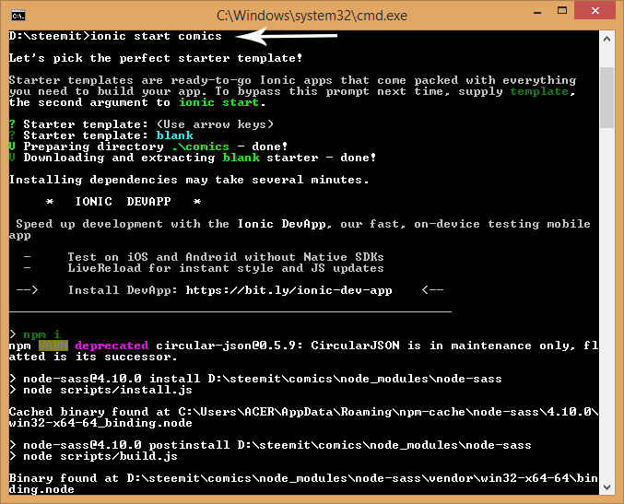This screenshot has height=504, width=624.
Task: Click the green 'ionic start' text
Action: pyautogui.click(x=218, y=102)
